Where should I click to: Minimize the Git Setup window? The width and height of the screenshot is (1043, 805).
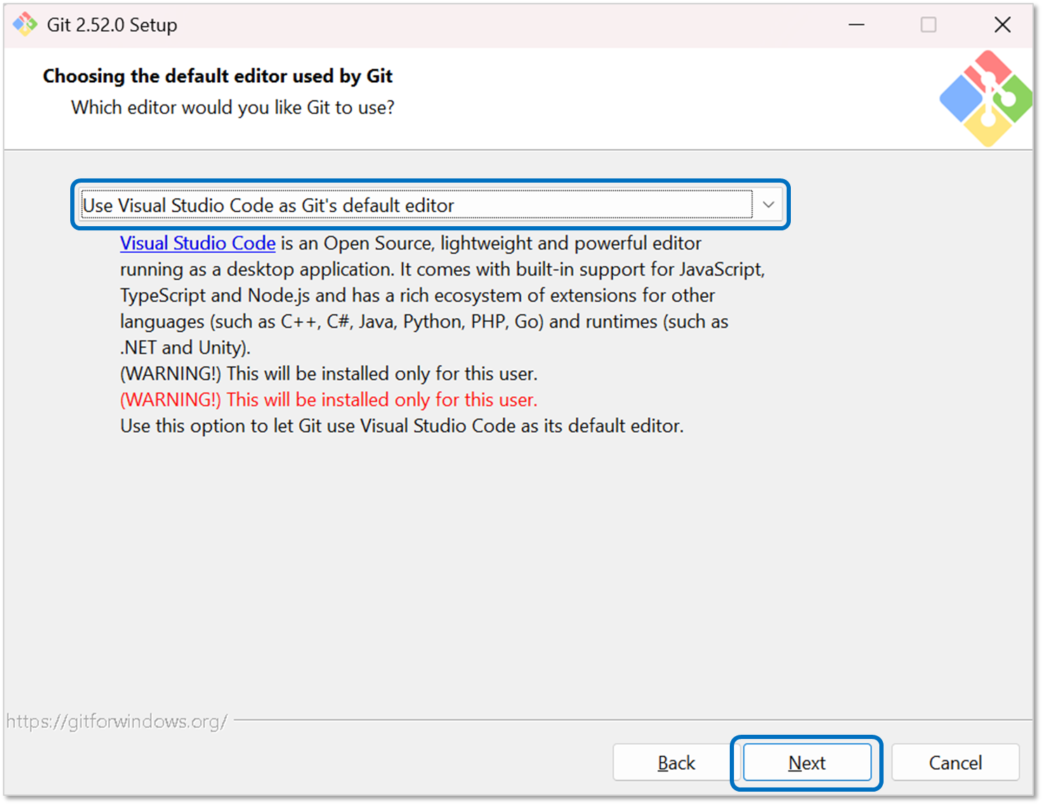857,25
